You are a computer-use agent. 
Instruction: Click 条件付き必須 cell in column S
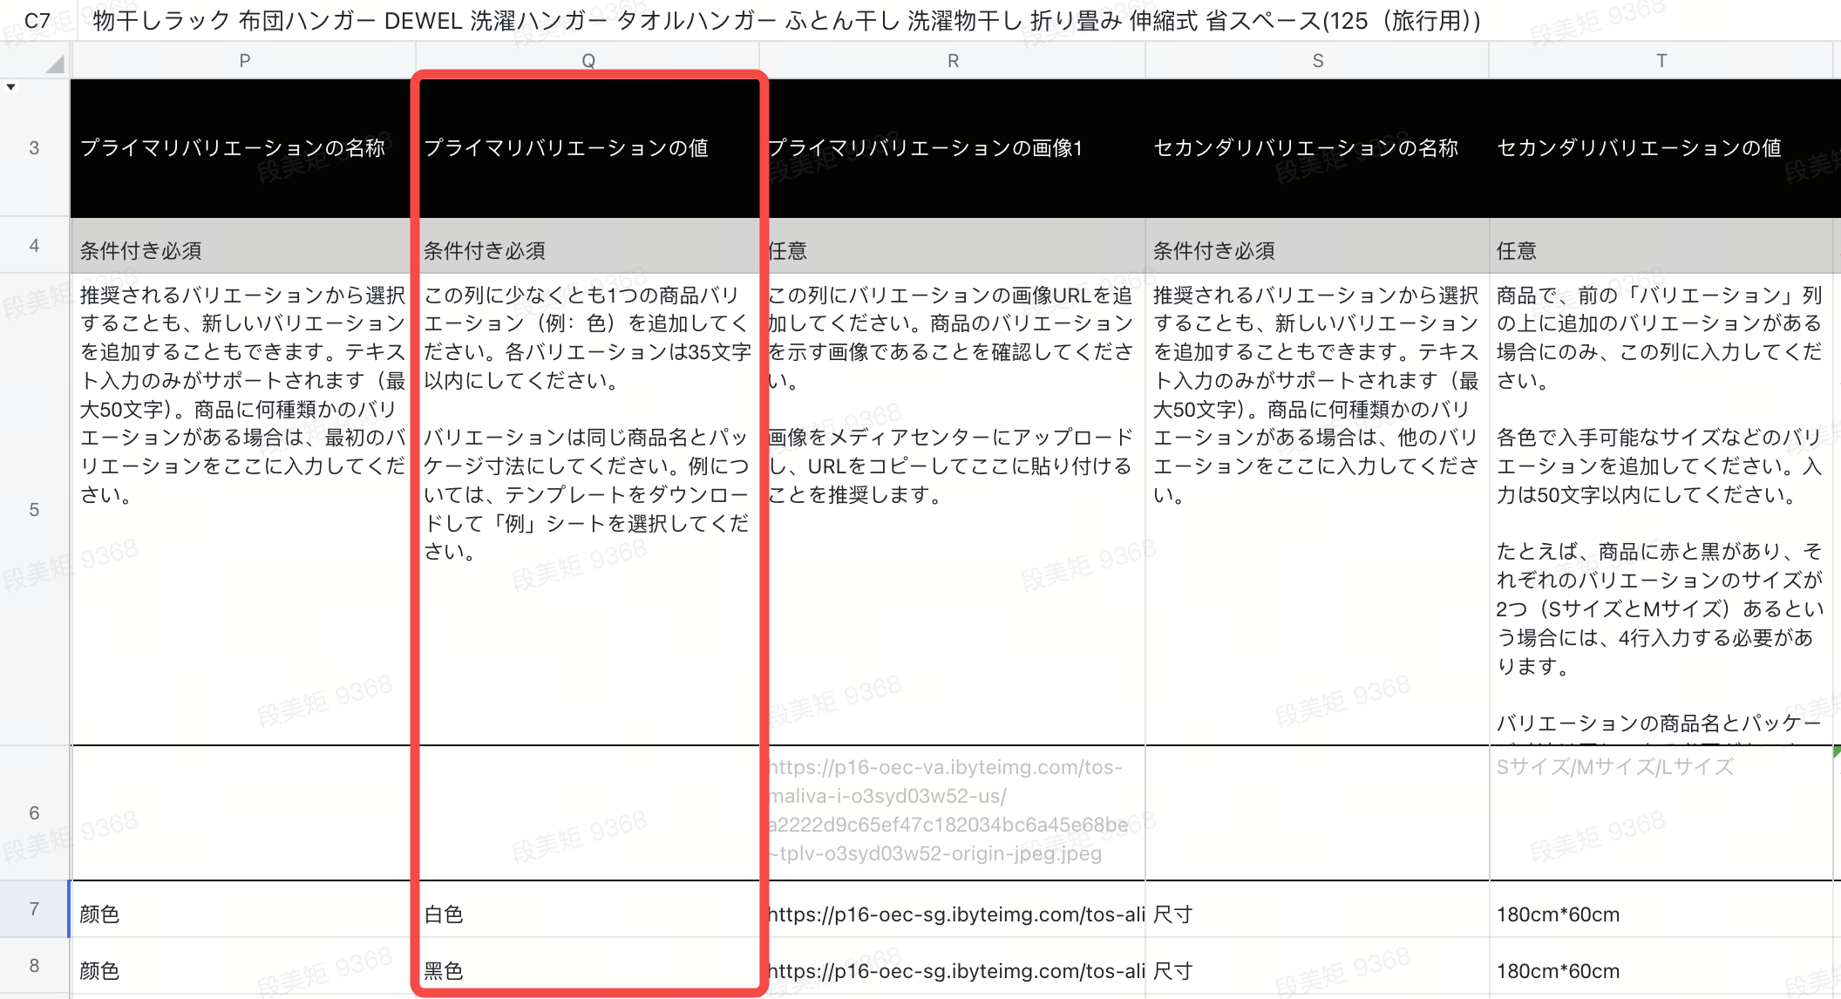(1317, 246)
